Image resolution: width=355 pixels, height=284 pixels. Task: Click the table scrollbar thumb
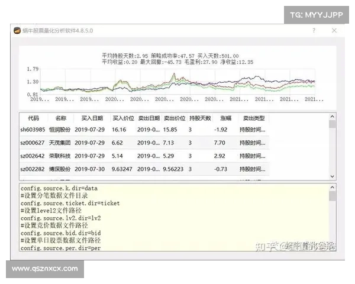click(332, 124)
